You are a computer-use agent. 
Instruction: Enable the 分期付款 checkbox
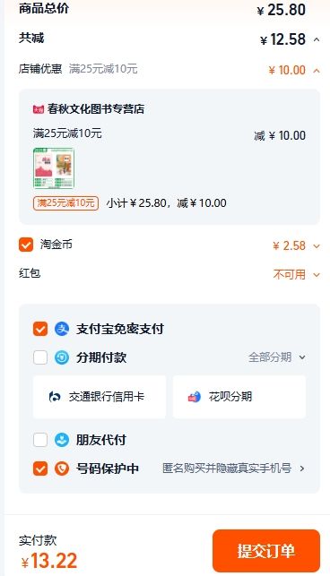pyautogui.click(x=40, y=357)
